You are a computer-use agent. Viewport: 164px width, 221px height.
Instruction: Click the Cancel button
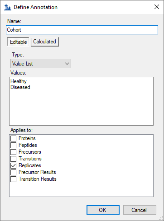140,210
